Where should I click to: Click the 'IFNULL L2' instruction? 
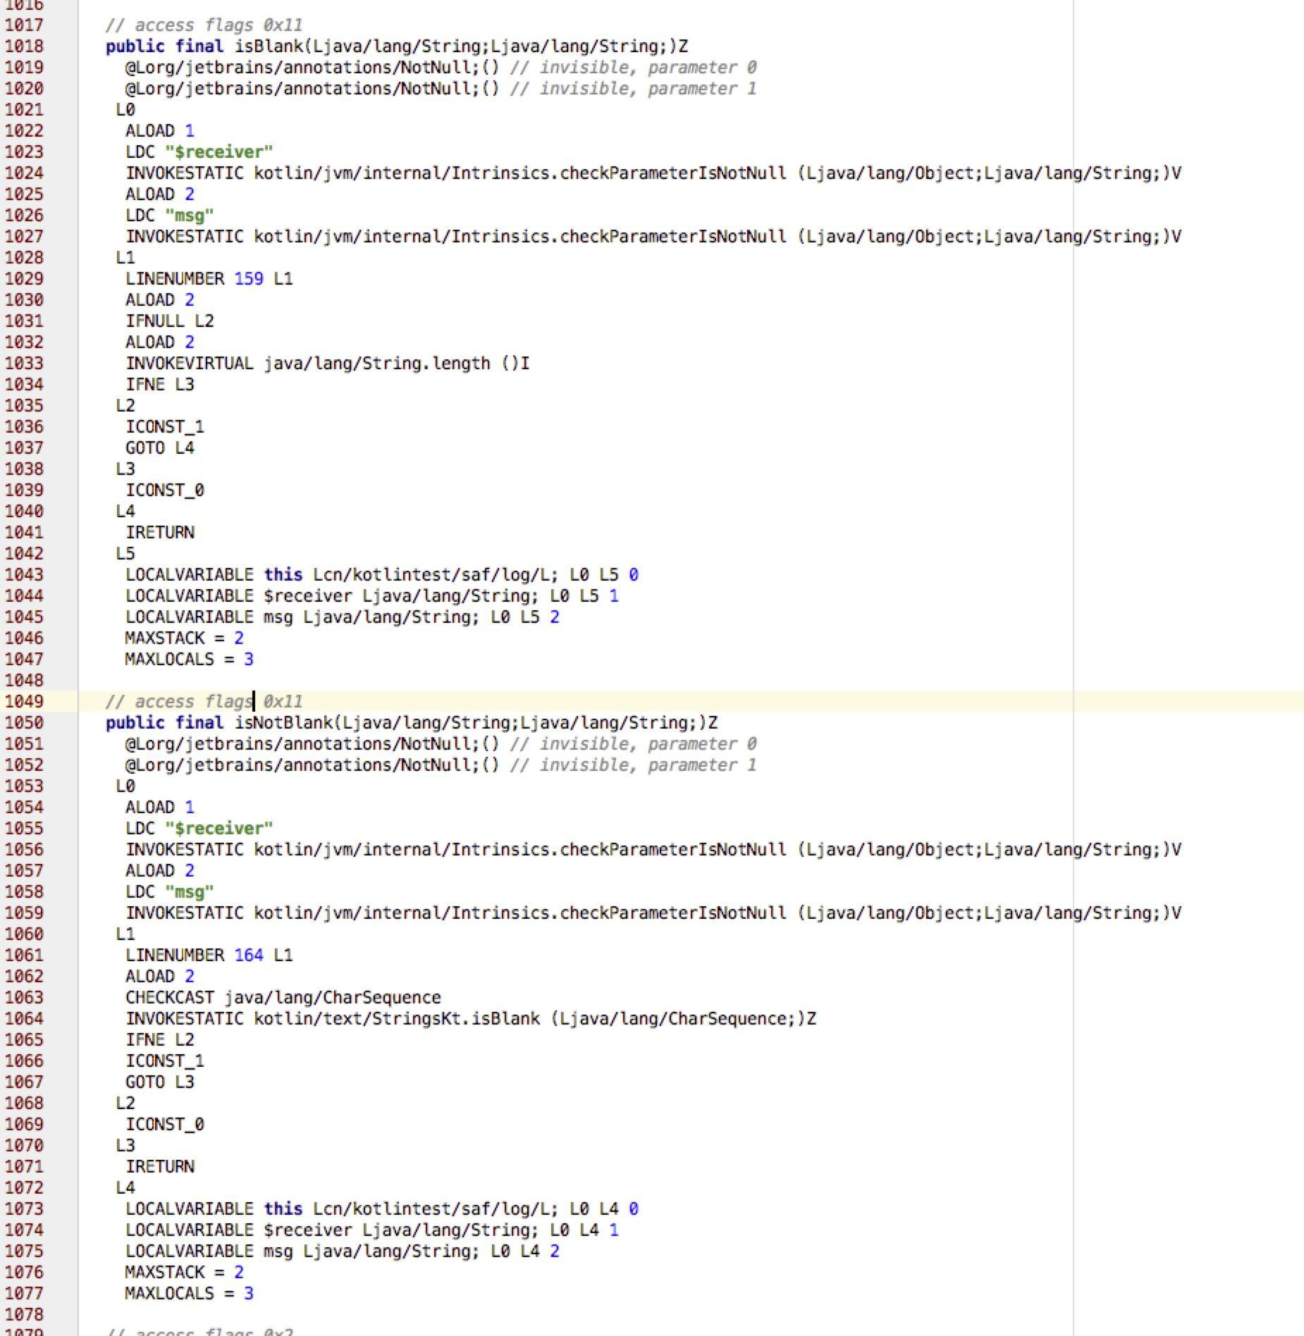point(170,321)
